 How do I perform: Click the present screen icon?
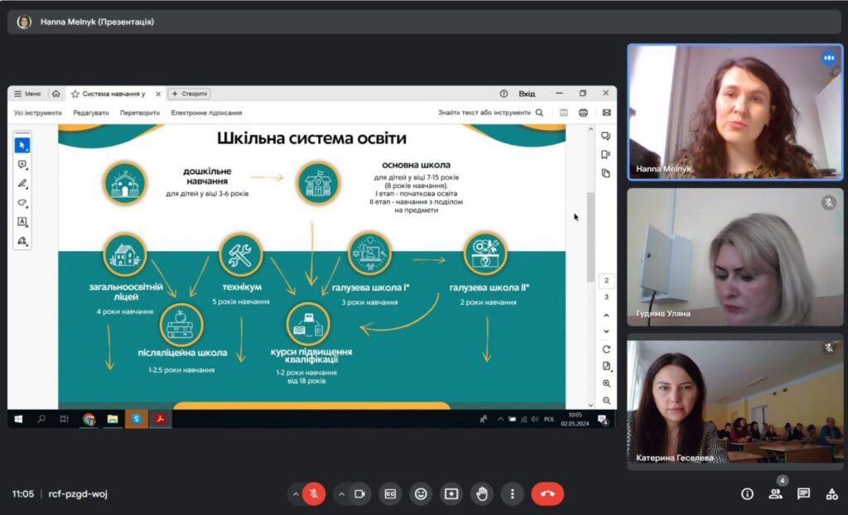tap(451, 493)
